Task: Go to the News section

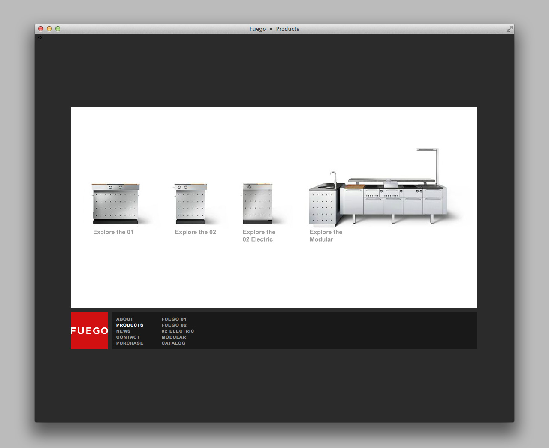Action: coord(123,331)
